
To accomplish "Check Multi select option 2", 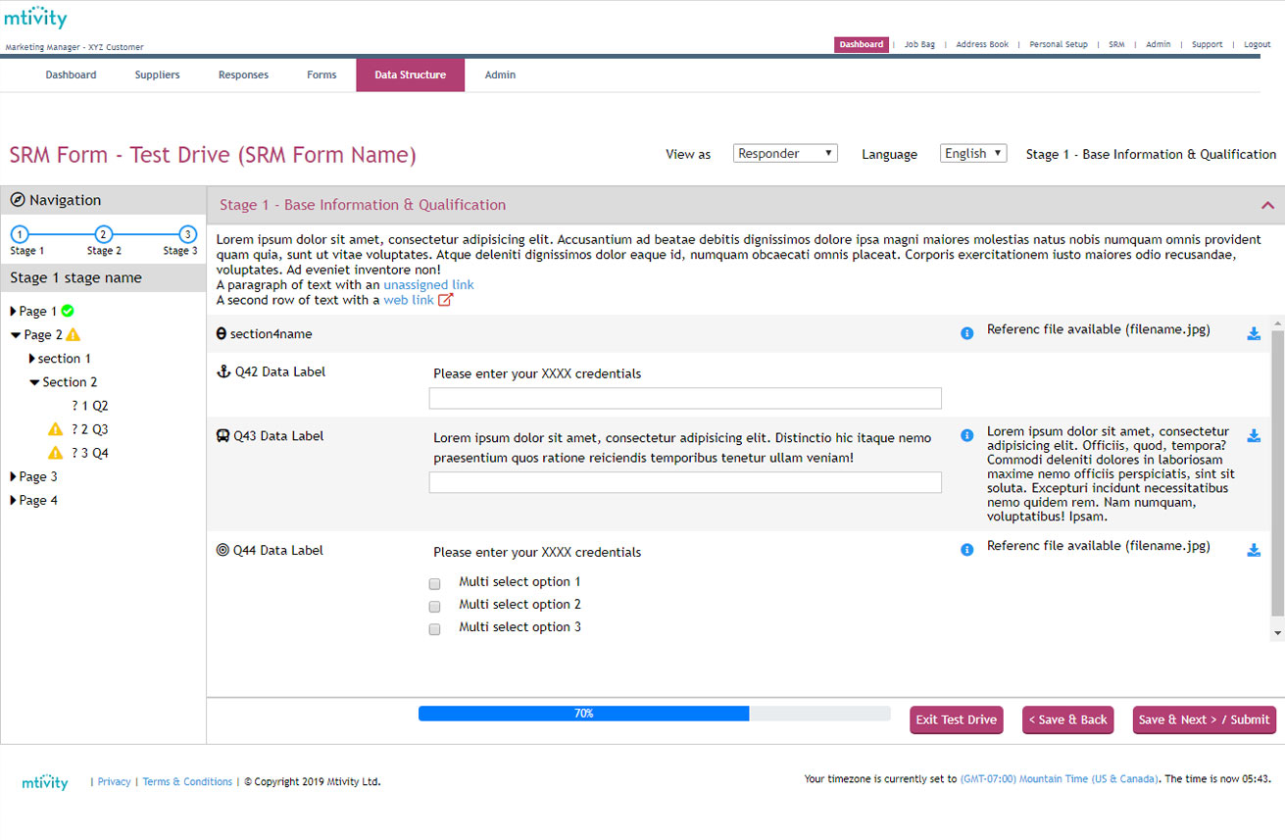I will coord(435,607).
